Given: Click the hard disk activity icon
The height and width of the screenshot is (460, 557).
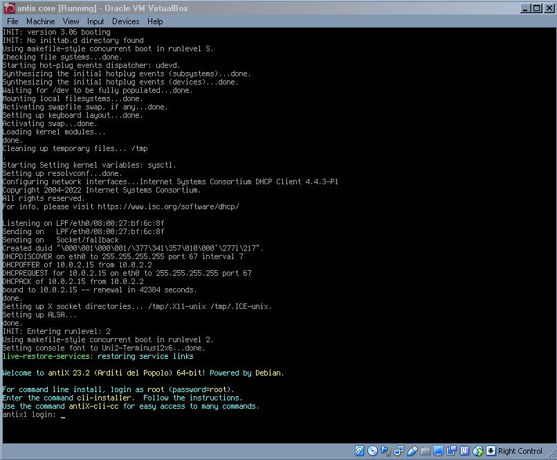Looking at the screenshot, I should (x=359, y=451).
